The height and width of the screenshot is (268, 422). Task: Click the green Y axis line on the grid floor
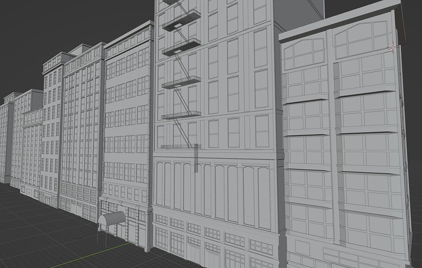[x=91, y=255]
